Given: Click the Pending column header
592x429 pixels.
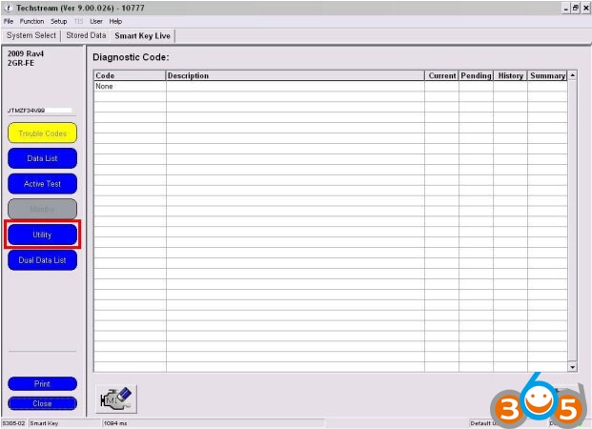Looking at the screenshot, I should pos(476,75).
